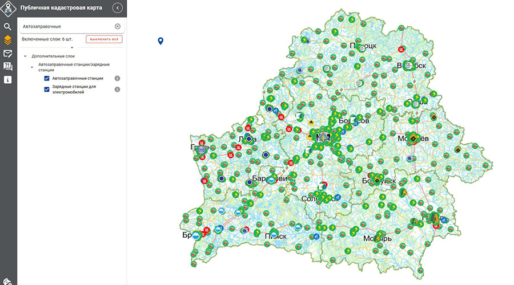Click the globe marker at Гродно
Viewport: 514px width, 285px height.
(x=201, y=150)
